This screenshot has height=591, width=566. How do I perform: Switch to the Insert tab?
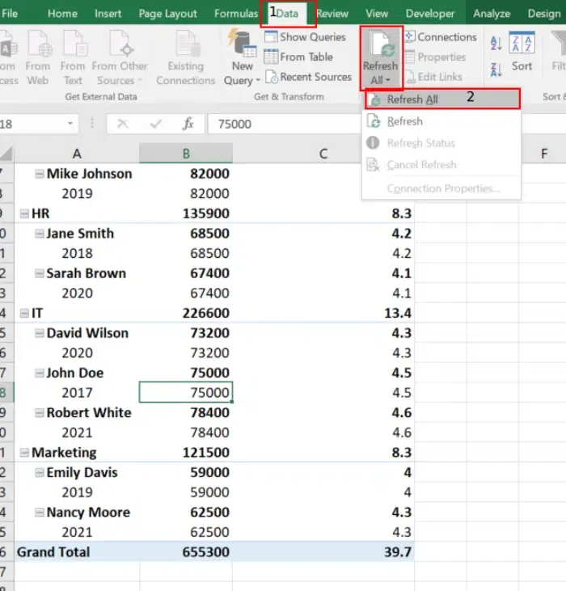pos(108,14)
